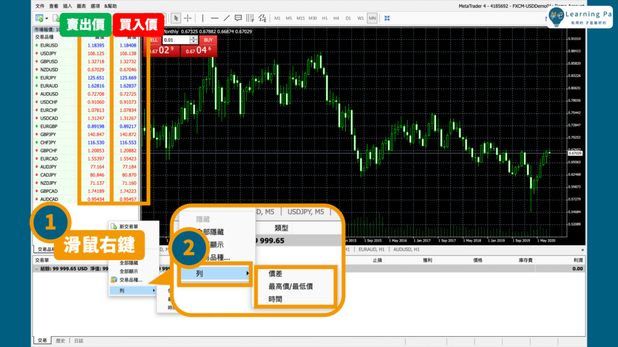Open the 歷史 terminal tab
Image resolution: width=618 pixels, height=347 pixels.
click(60, 341)
